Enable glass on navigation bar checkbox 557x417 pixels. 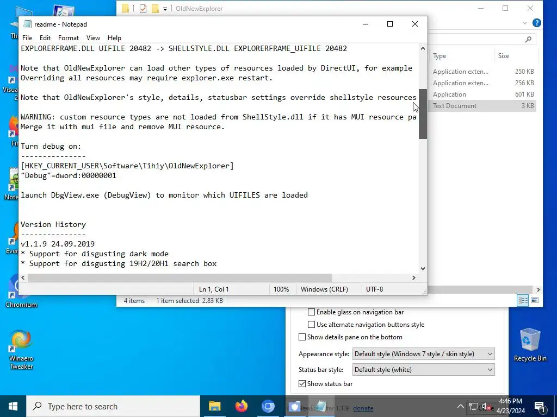point(312,312)
